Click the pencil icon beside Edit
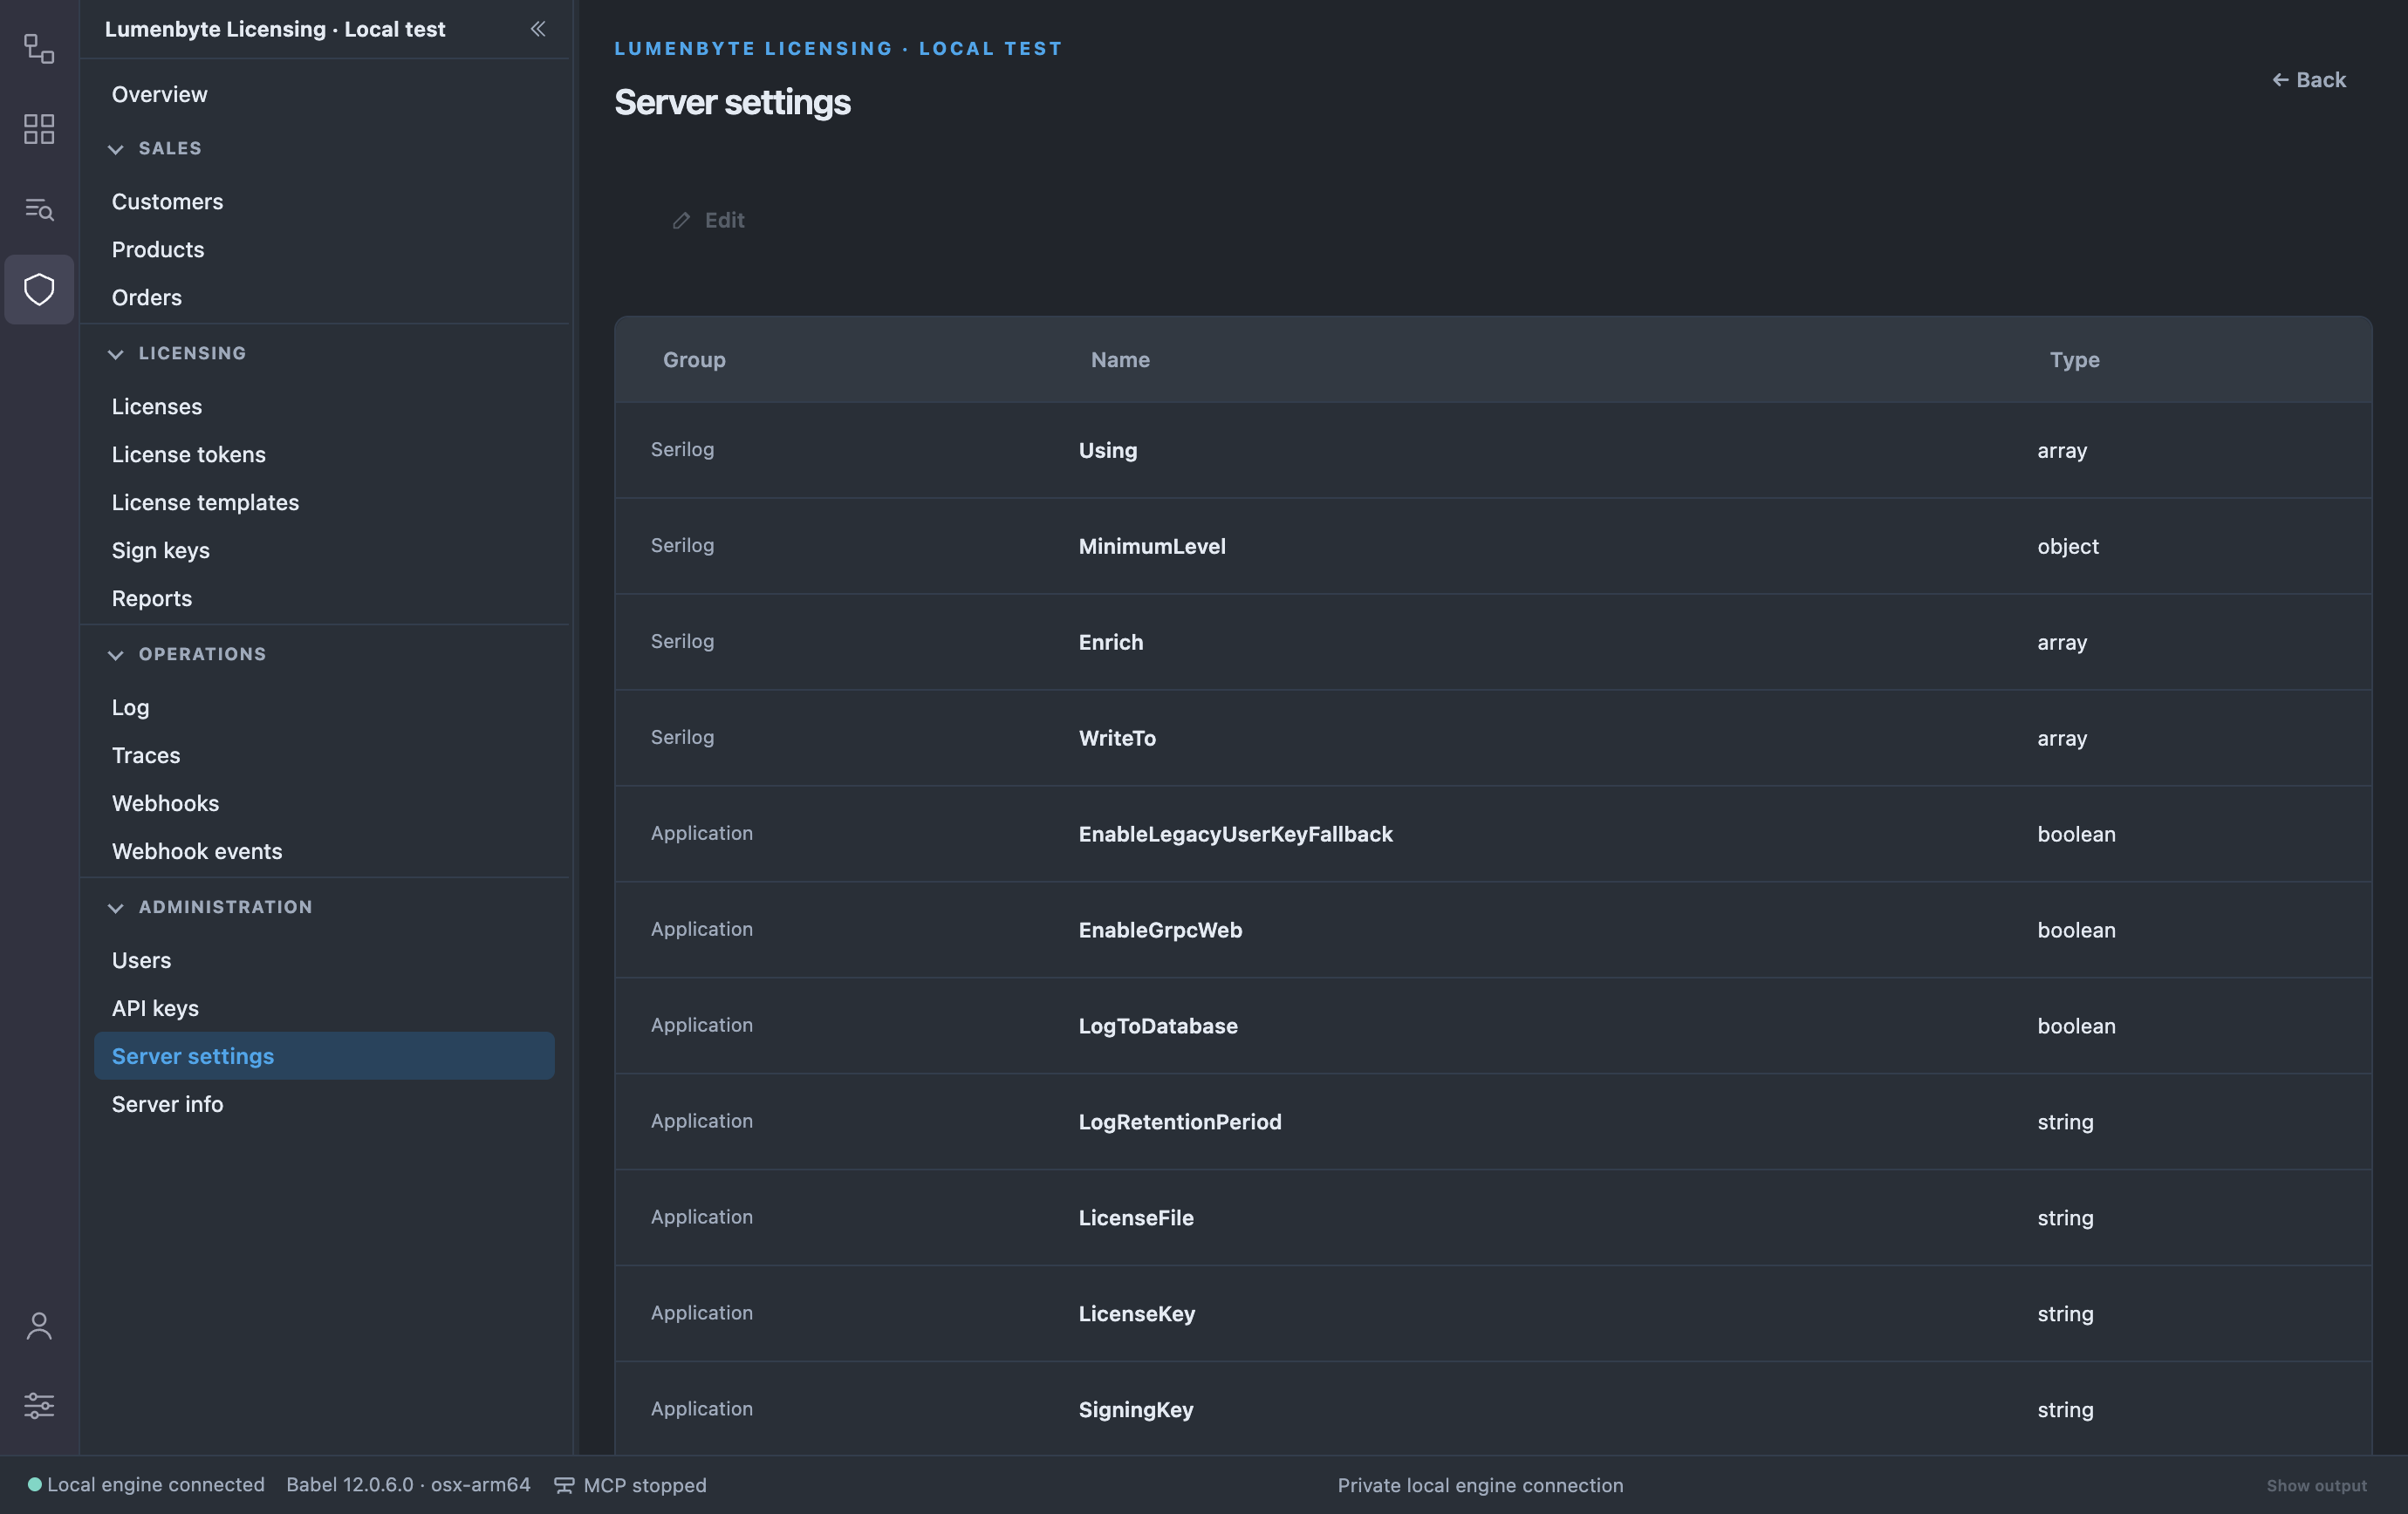This screenshot has height=1514, width=2408. pos(681,220)
